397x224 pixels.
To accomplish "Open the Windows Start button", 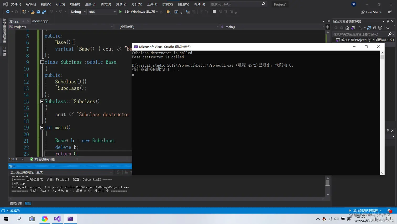I will coord(6,219).
